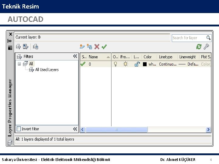Click the New Property Filter icon

pyautogui.click(x=18, y=47)
